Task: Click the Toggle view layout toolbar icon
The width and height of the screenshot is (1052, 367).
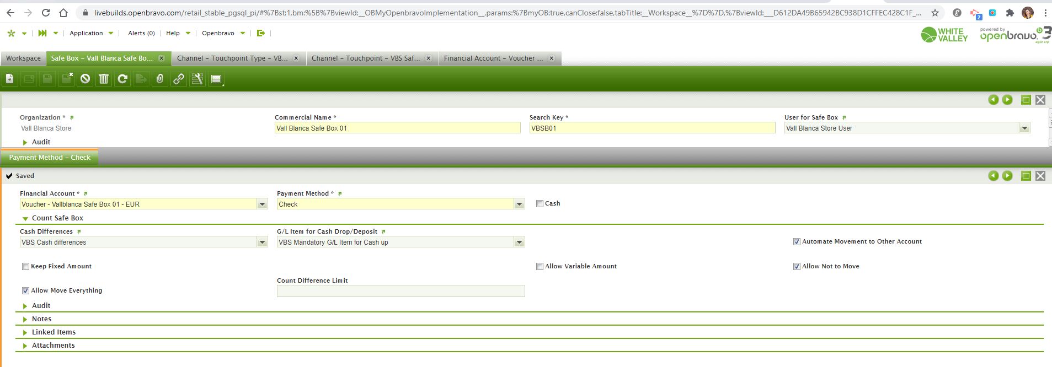Action: (x=216, y=79)
